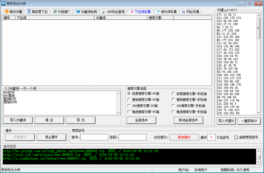Check 360搜索引擎-手机端 checkbox
This screenshot has height=173, width=264.
[173, 106]
